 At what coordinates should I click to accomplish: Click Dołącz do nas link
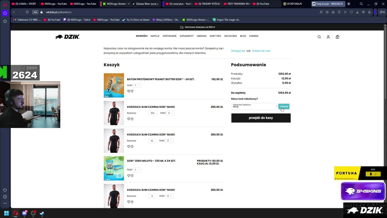pos(261,51)
